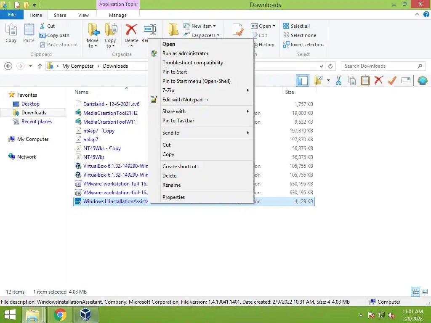
Task: Choose Run as administrator in context menu
Action: [x=201, y=53]
